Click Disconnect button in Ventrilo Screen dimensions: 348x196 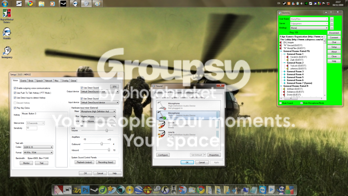[x=334, y=33]
